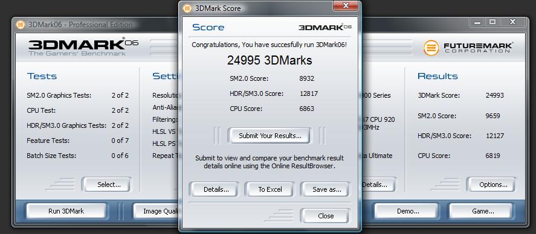Image resolution: width=536 pixels, height=234 pixels.
Task: Click the system Details... button behind dialog
Action: pos(376,185)
